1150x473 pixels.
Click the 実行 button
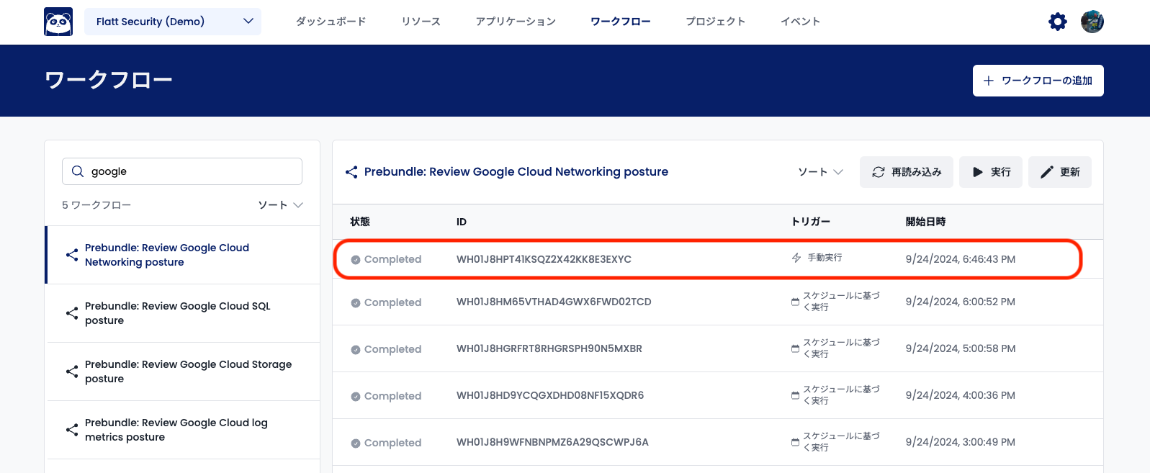991,172
